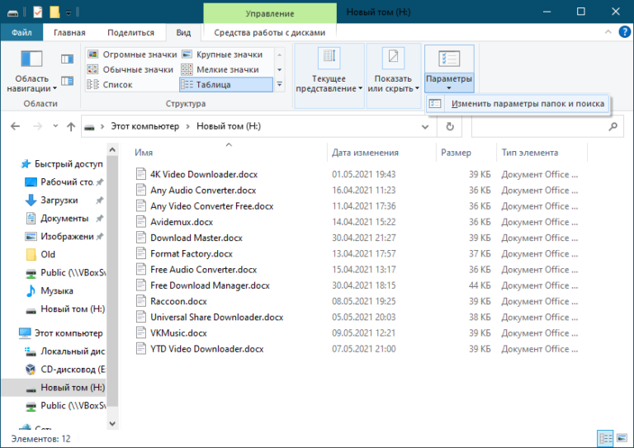The height and width of the screenshot is (448, 634).
Task: Switch to the Поделиться ribbon tab
Action: coord(130,33)
